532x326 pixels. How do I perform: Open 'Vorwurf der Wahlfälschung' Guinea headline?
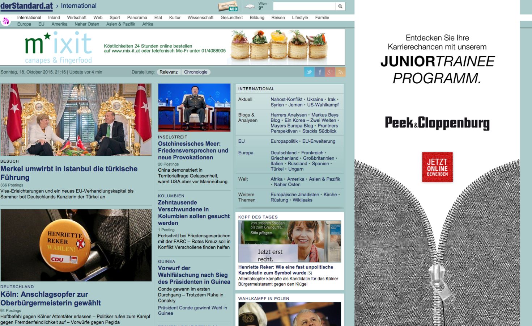194,275
